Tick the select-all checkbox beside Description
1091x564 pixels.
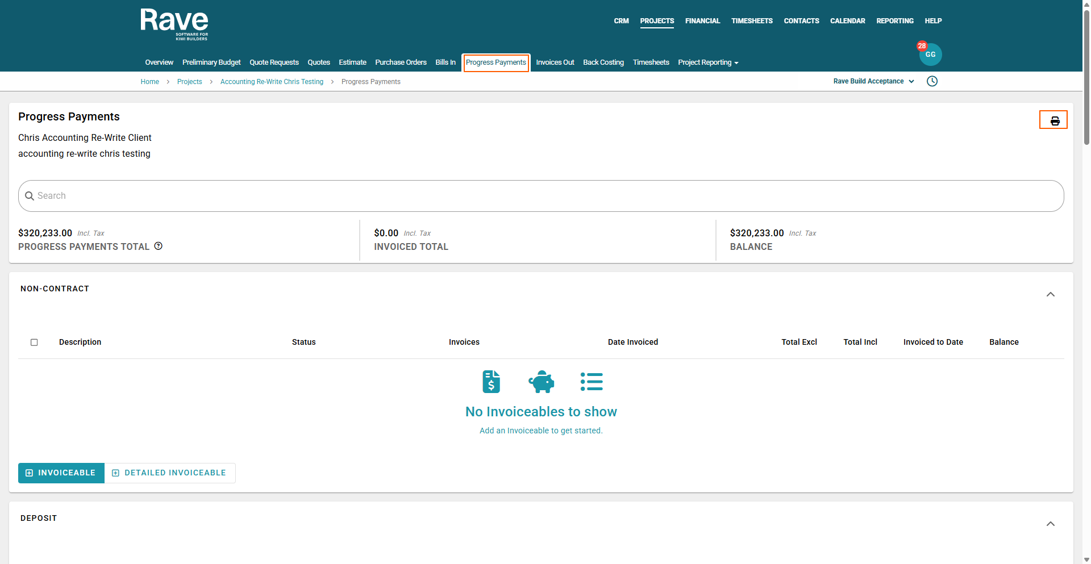[34, 342]
